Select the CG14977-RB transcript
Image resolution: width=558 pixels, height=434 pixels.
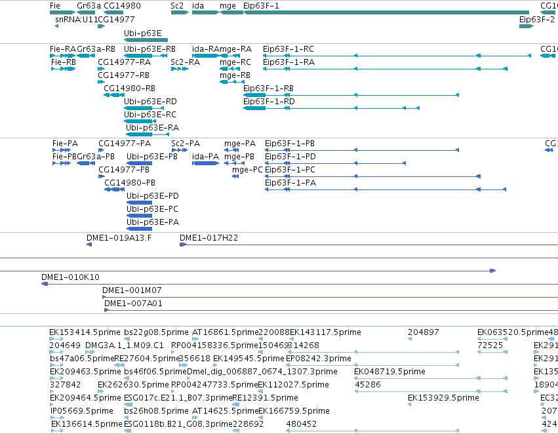(x=101, y=82)
